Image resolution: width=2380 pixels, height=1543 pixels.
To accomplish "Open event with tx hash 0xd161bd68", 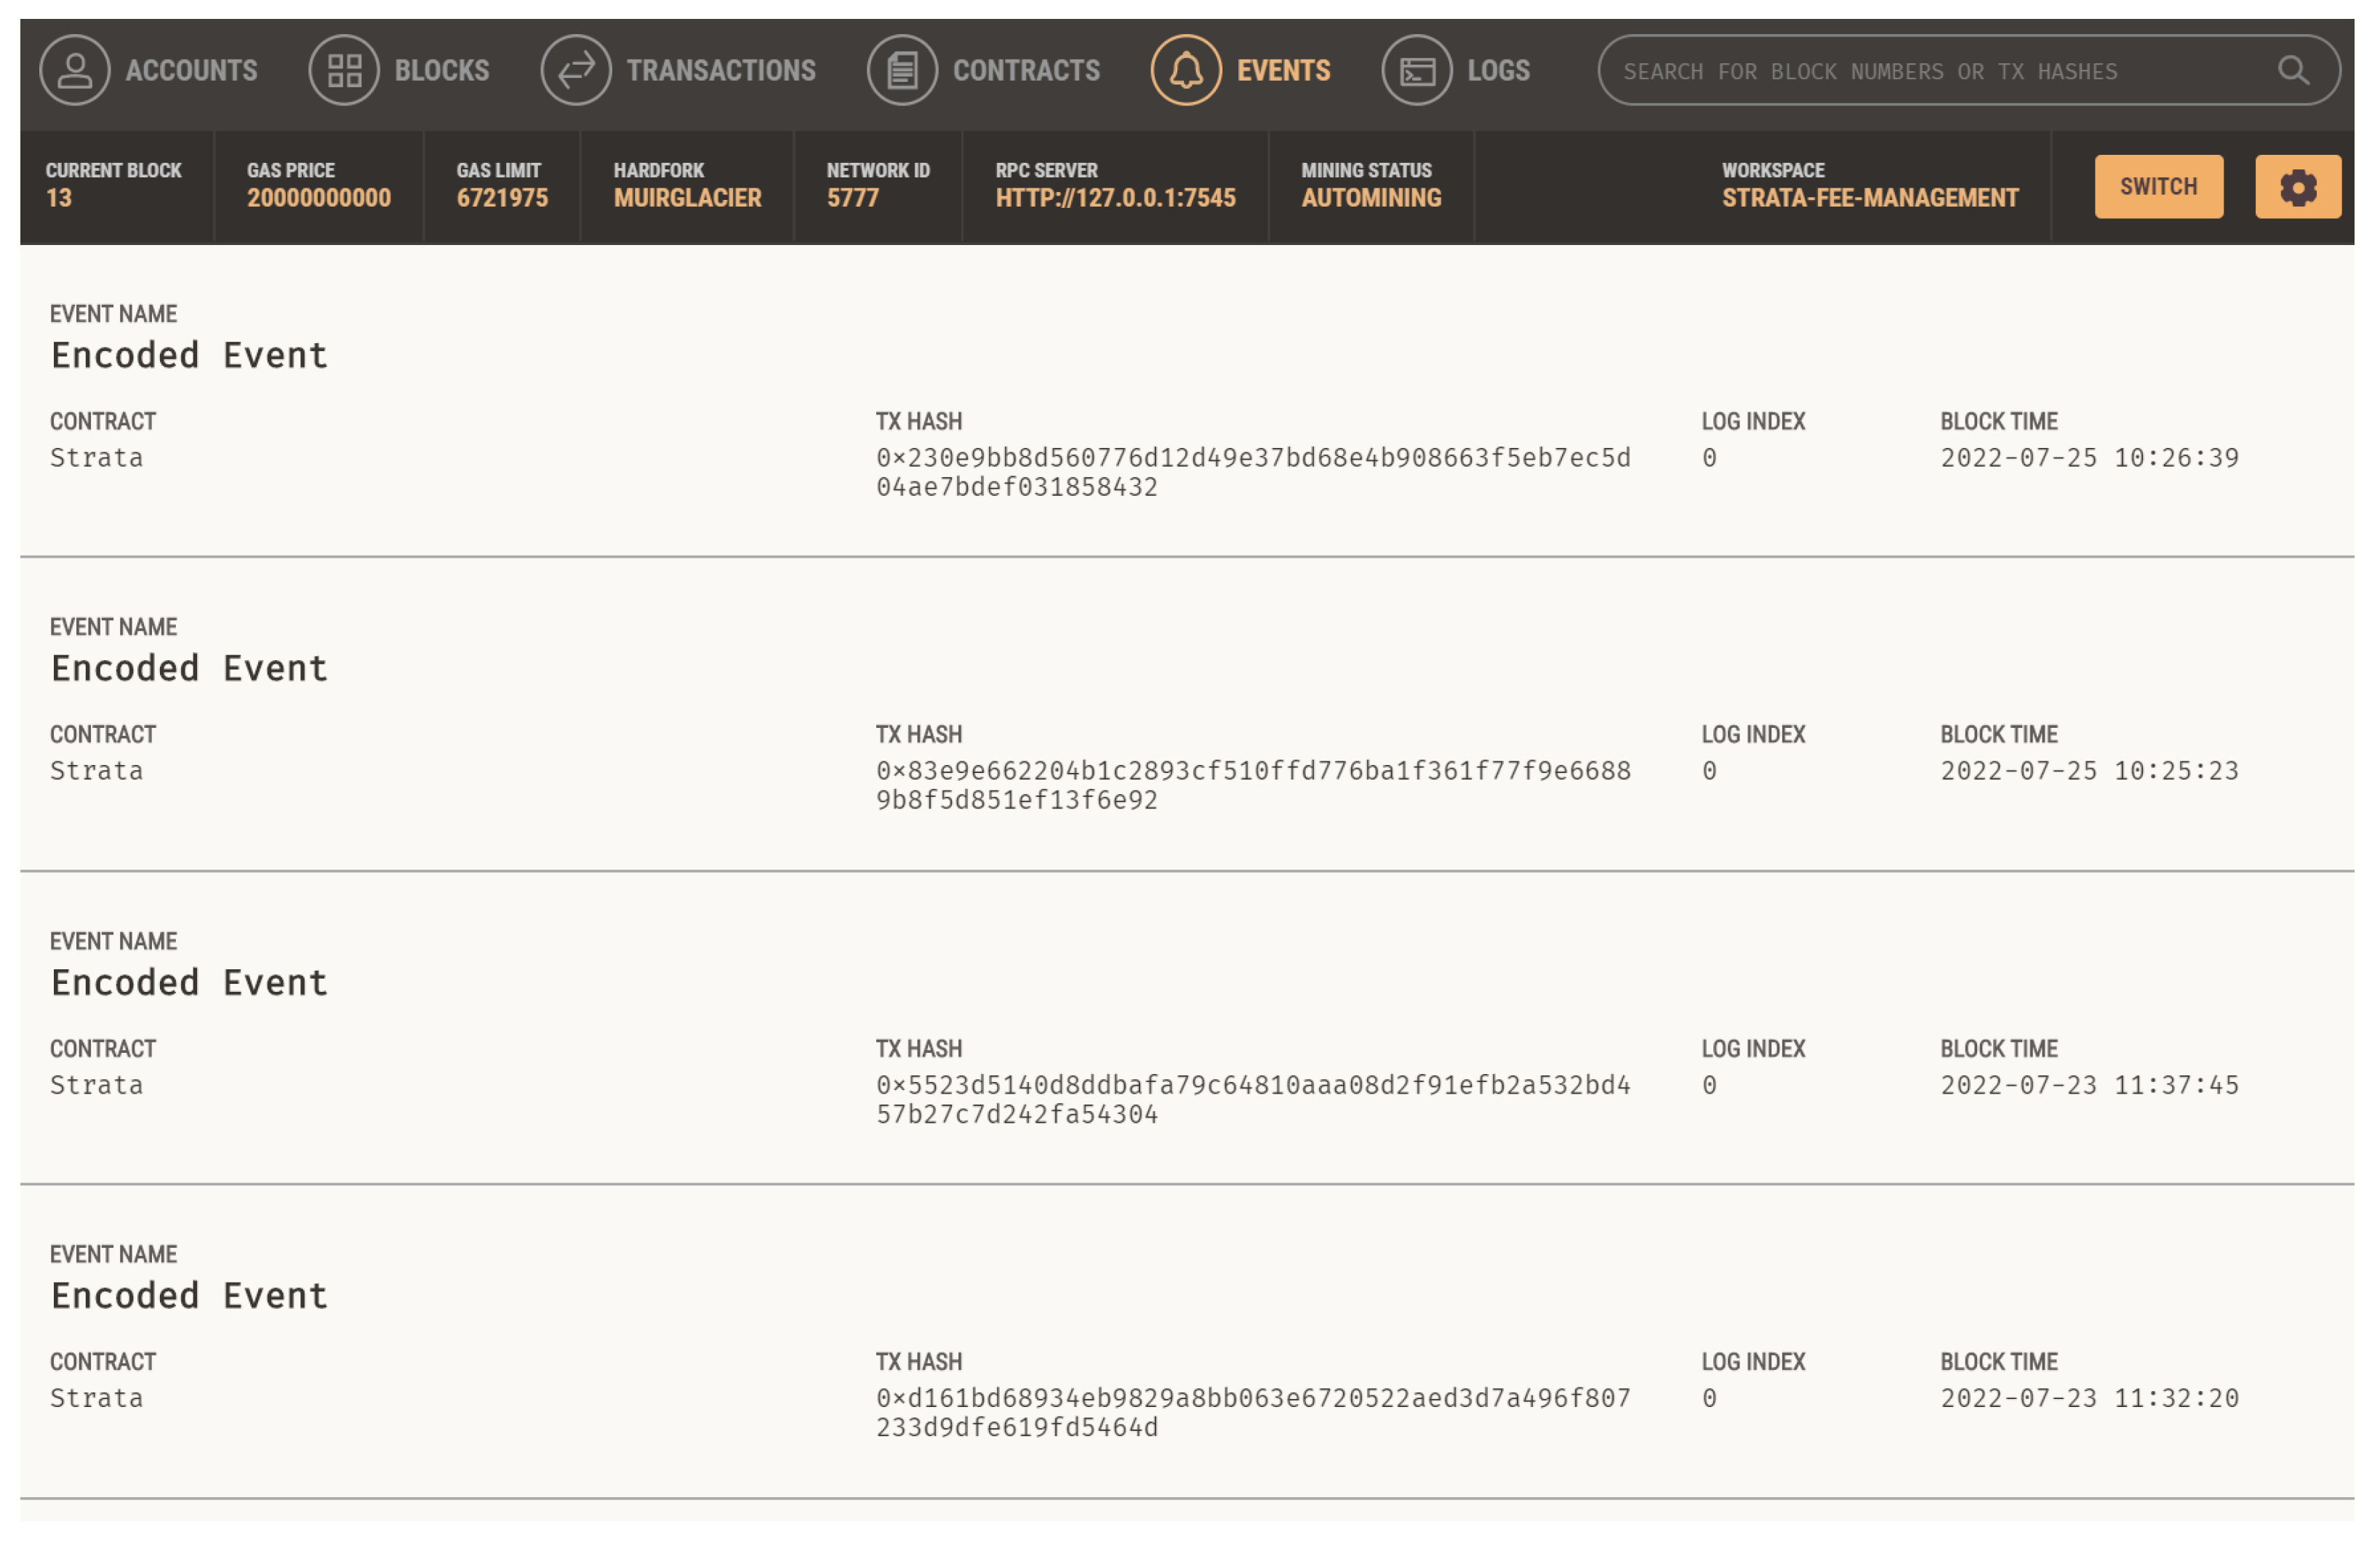I will [x=1252, y=1412].
